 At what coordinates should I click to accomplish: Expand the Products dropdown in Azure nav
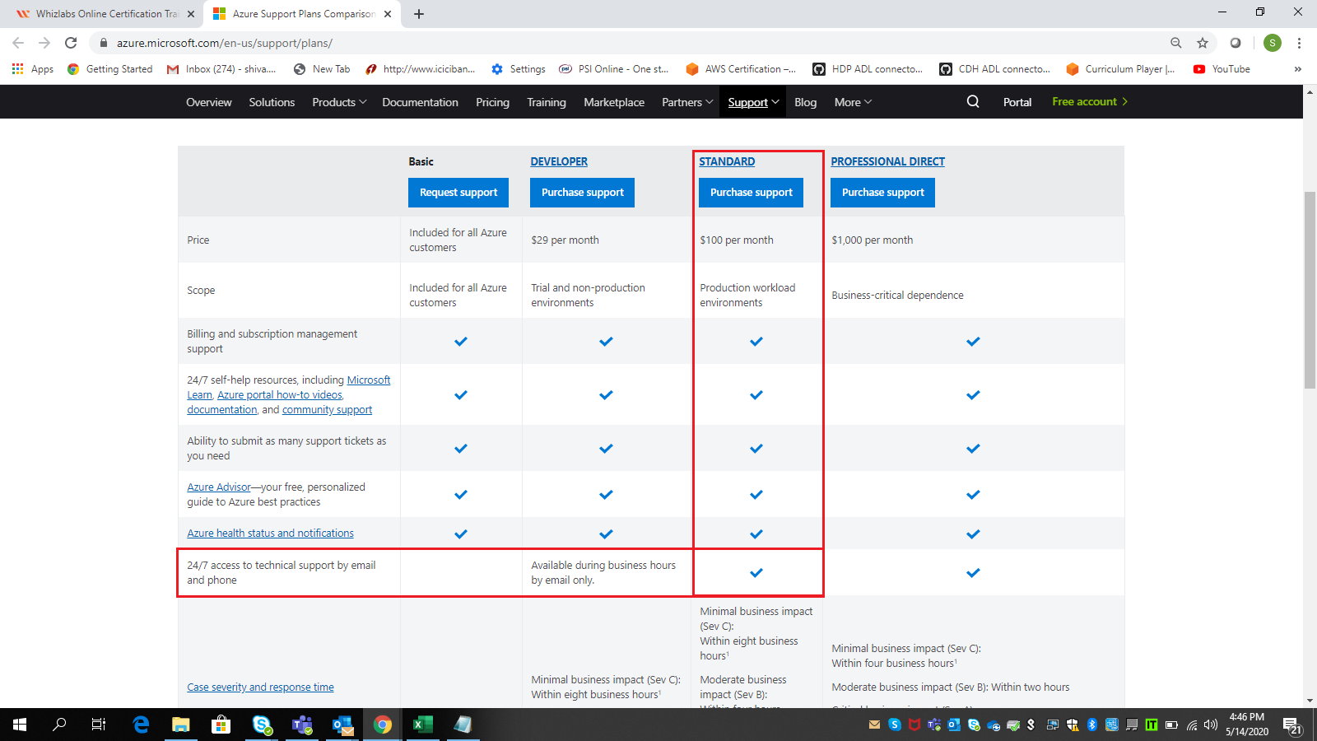[x=339, y=102]
